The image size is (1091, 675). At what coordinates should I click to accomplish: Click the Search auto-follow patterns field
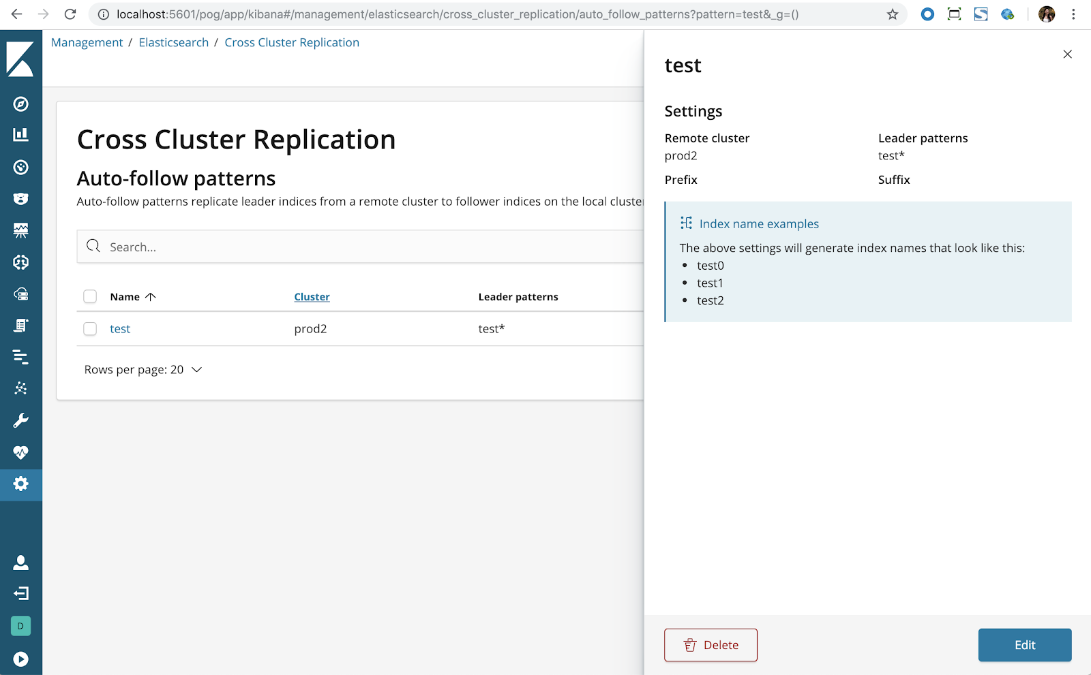pos(361,247)
